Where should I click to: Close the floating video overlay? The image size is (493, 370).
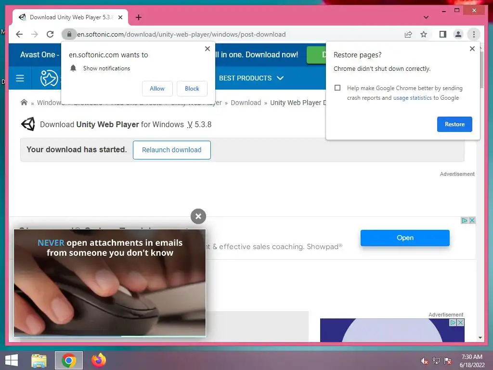click(198, 216)
